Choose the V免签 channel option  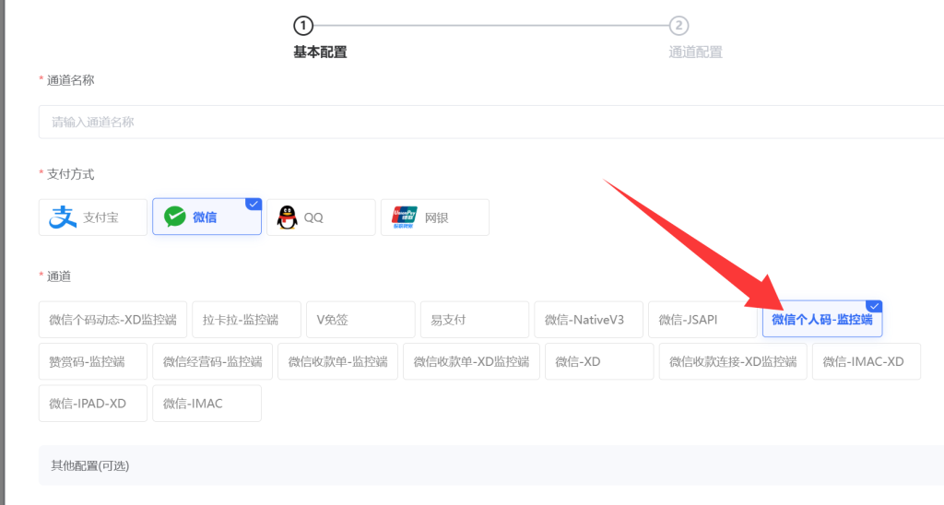[x=360, y=320]
